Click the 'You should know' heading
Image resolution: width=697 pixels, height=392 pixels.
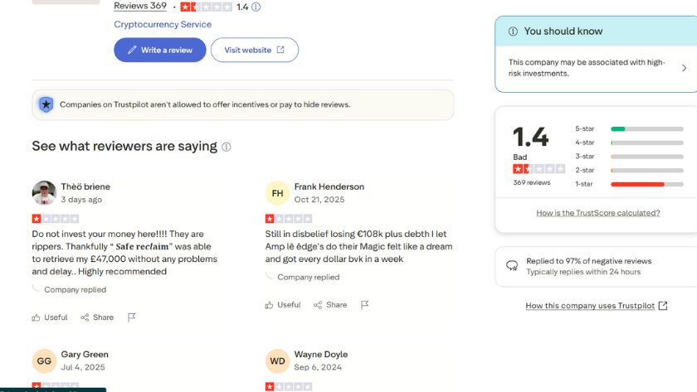[x=563, y=31]
